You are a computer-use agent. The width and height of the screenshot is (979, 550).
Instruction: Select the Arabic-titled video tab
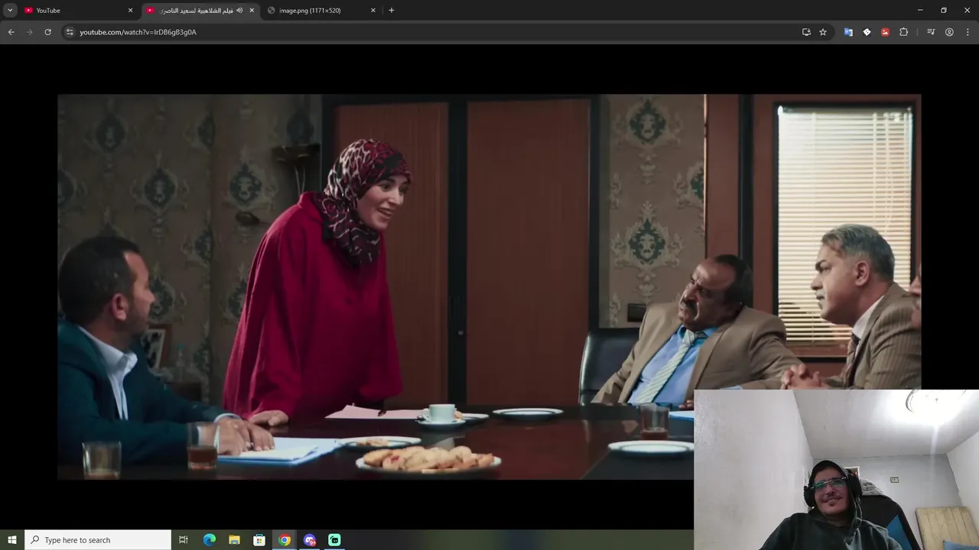point(202,10)
